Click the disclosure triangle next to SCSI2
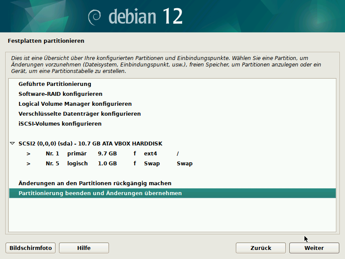 click(12, 143)
